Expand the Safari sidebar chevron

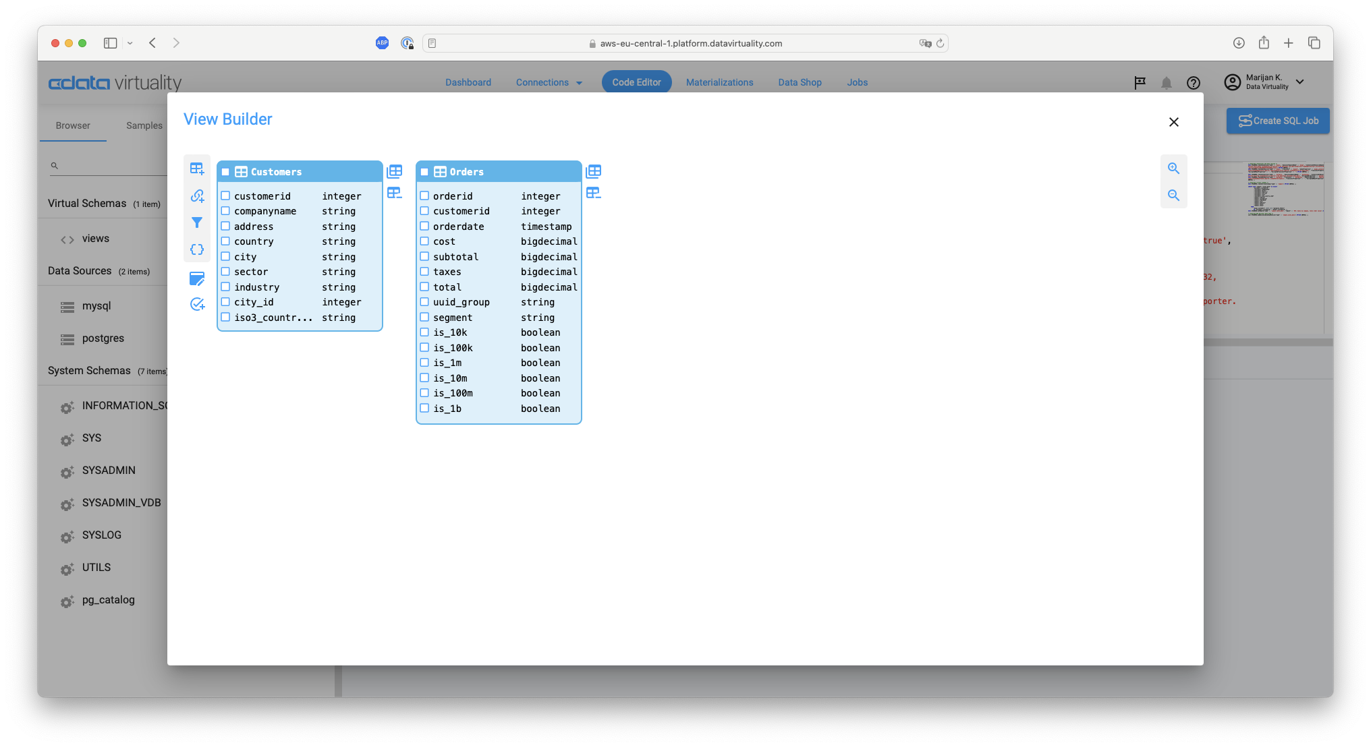[x=130, y=42]
